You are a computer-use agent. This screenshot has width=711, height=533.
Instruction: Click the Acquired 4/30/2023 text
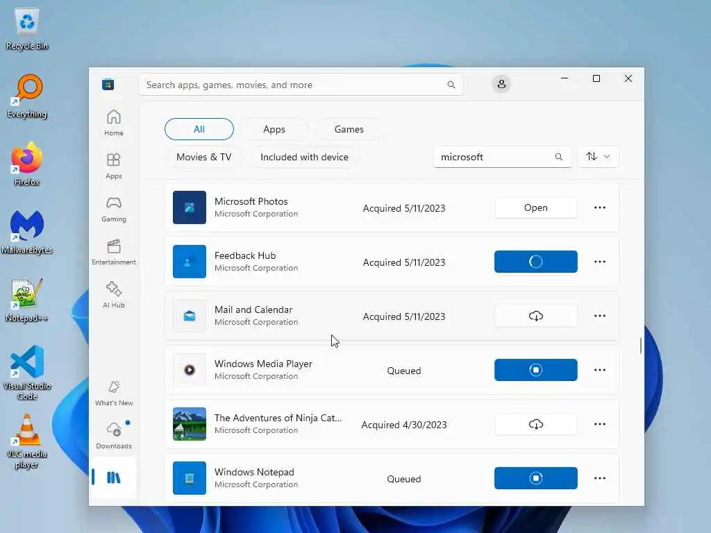click(403, 425)
